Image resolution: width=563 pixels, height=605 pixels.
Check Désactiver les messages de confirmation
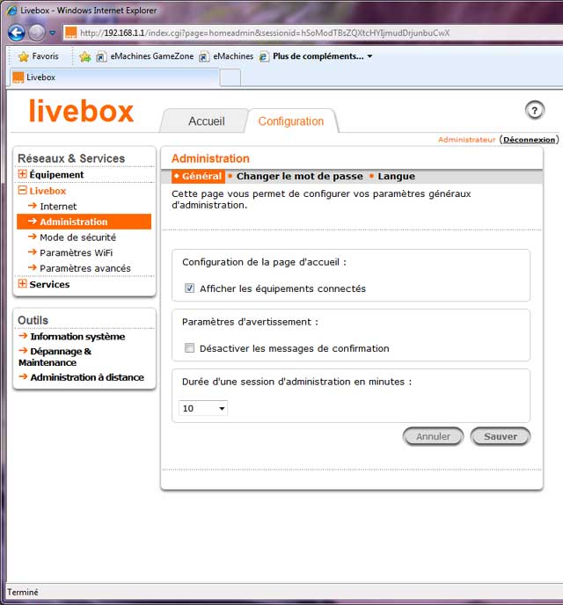189,348
